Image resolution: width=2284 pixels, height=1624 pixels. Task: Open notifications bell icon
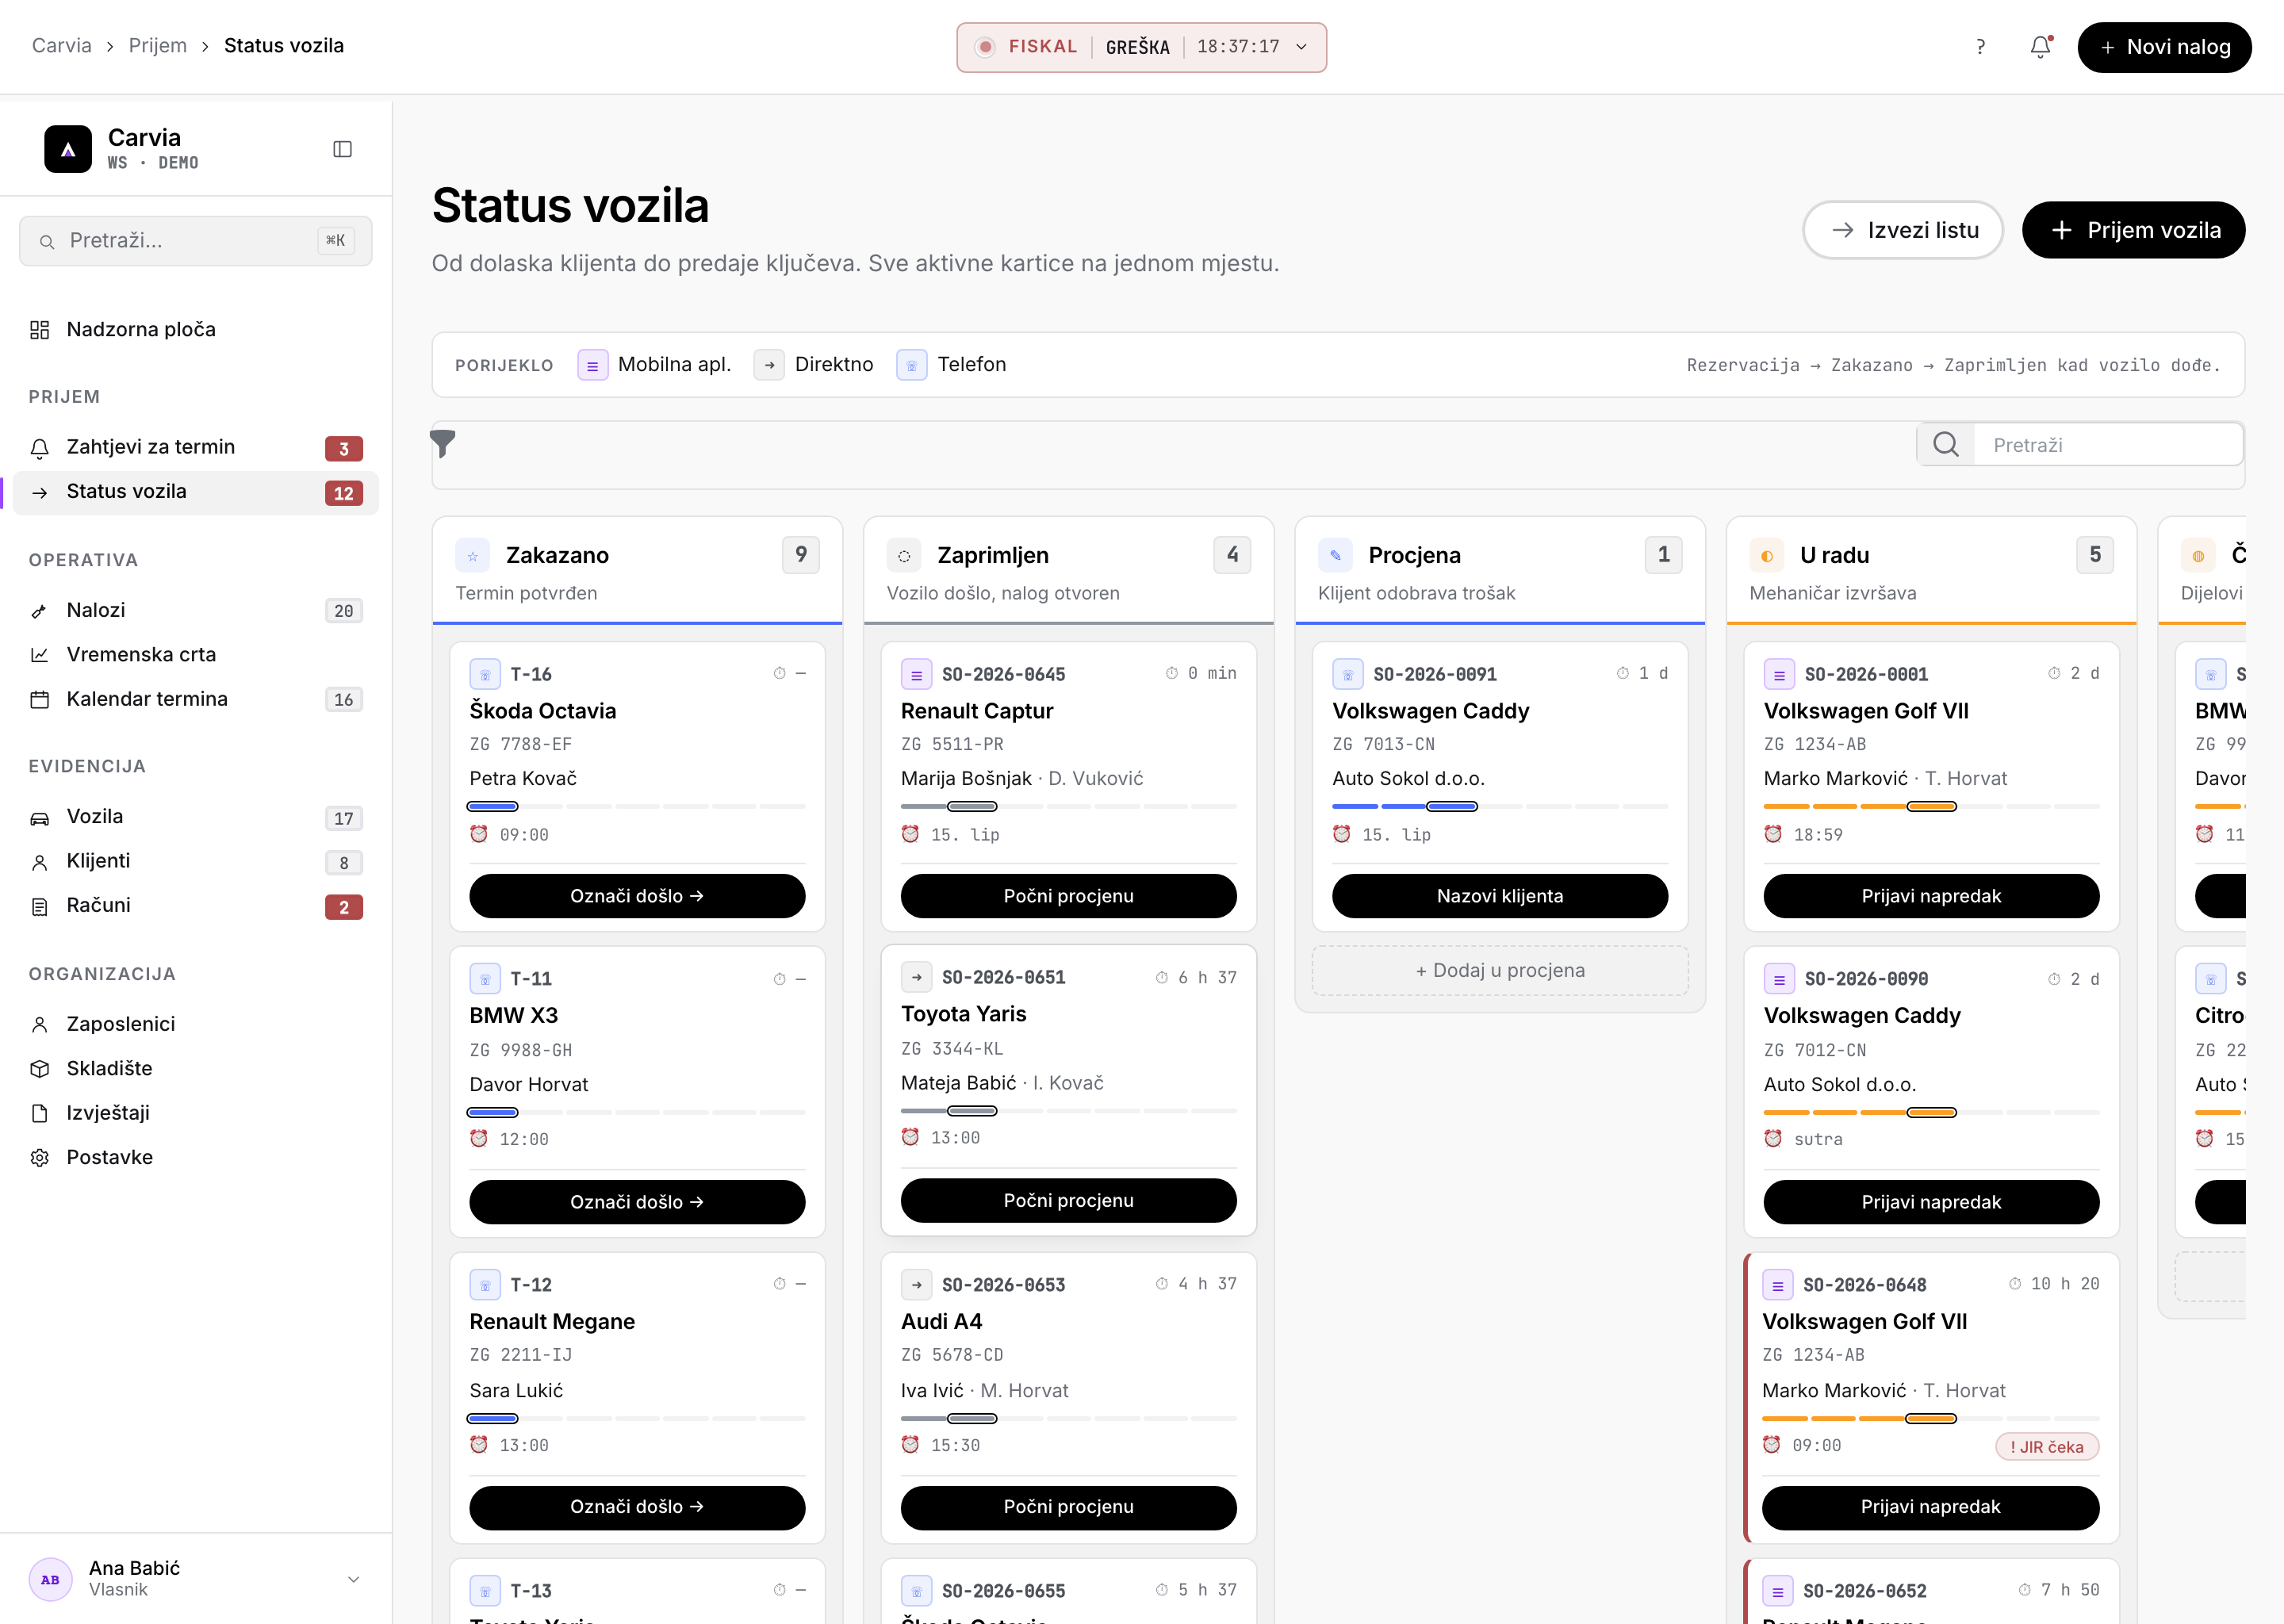[2040, 47]
